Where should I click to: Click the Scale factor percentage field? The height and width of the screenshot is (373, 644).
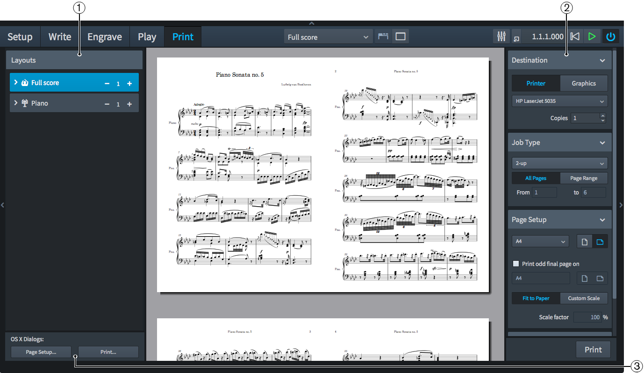tap(587, 317)
